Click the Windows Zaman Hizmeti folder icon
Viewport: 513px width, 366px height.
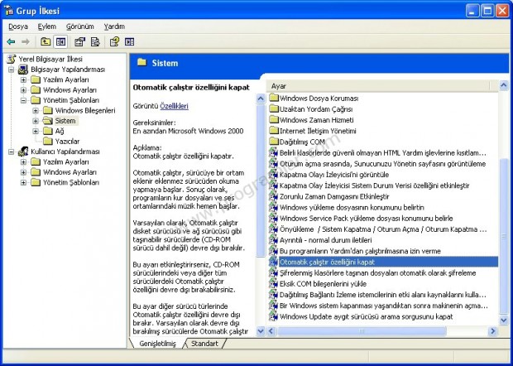274,119
